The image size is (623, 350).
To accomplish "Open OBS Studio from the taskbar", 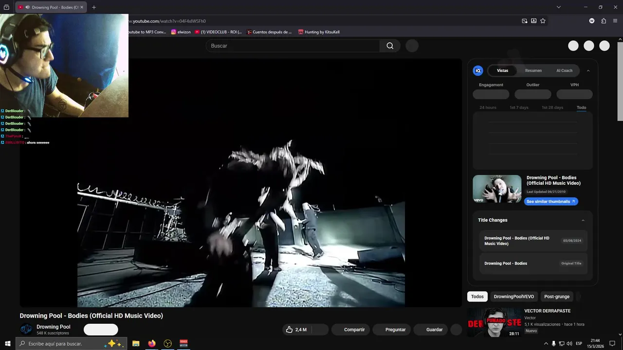I will click(x=168, y=344).
